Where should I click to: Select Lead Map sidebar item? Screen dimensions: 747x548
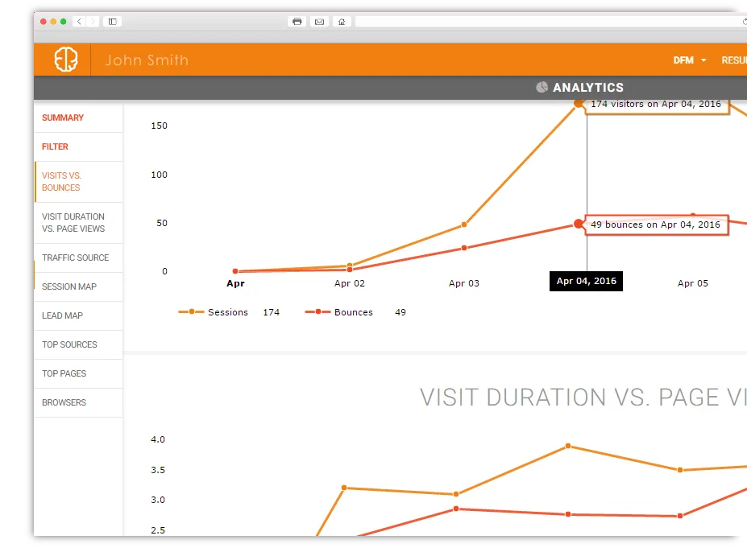pyautogui.click(x=79, y=316)
